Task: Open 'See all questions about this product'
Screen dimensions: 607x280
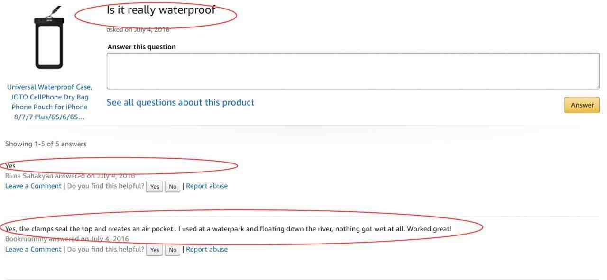Action: coord(180,102)
